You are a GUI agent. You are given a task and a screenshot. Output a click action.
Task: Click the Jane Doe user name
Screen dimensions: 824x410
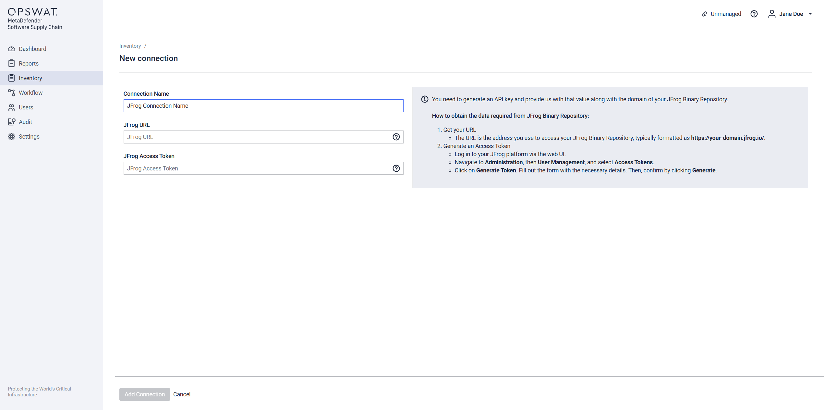tap(791, 14)
